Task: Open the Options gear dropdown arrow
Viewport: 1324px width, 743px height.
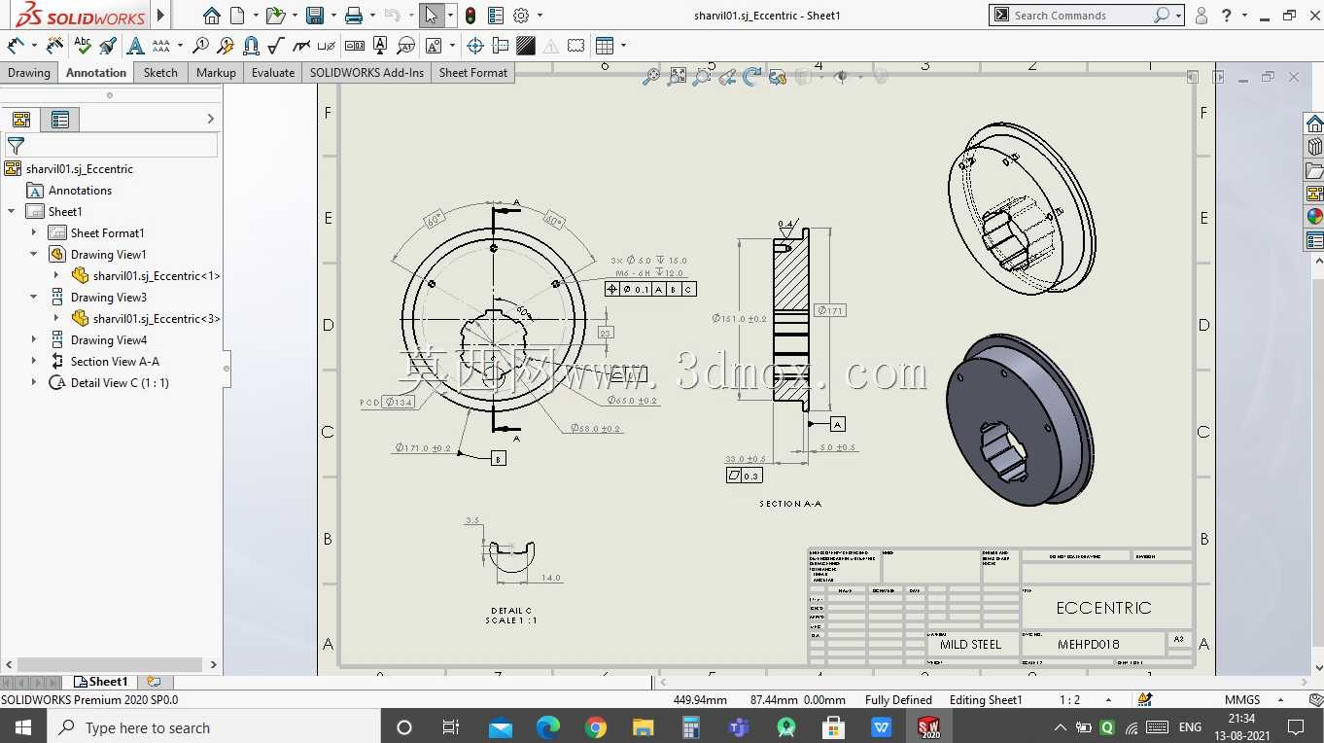Action: (540, 16)
